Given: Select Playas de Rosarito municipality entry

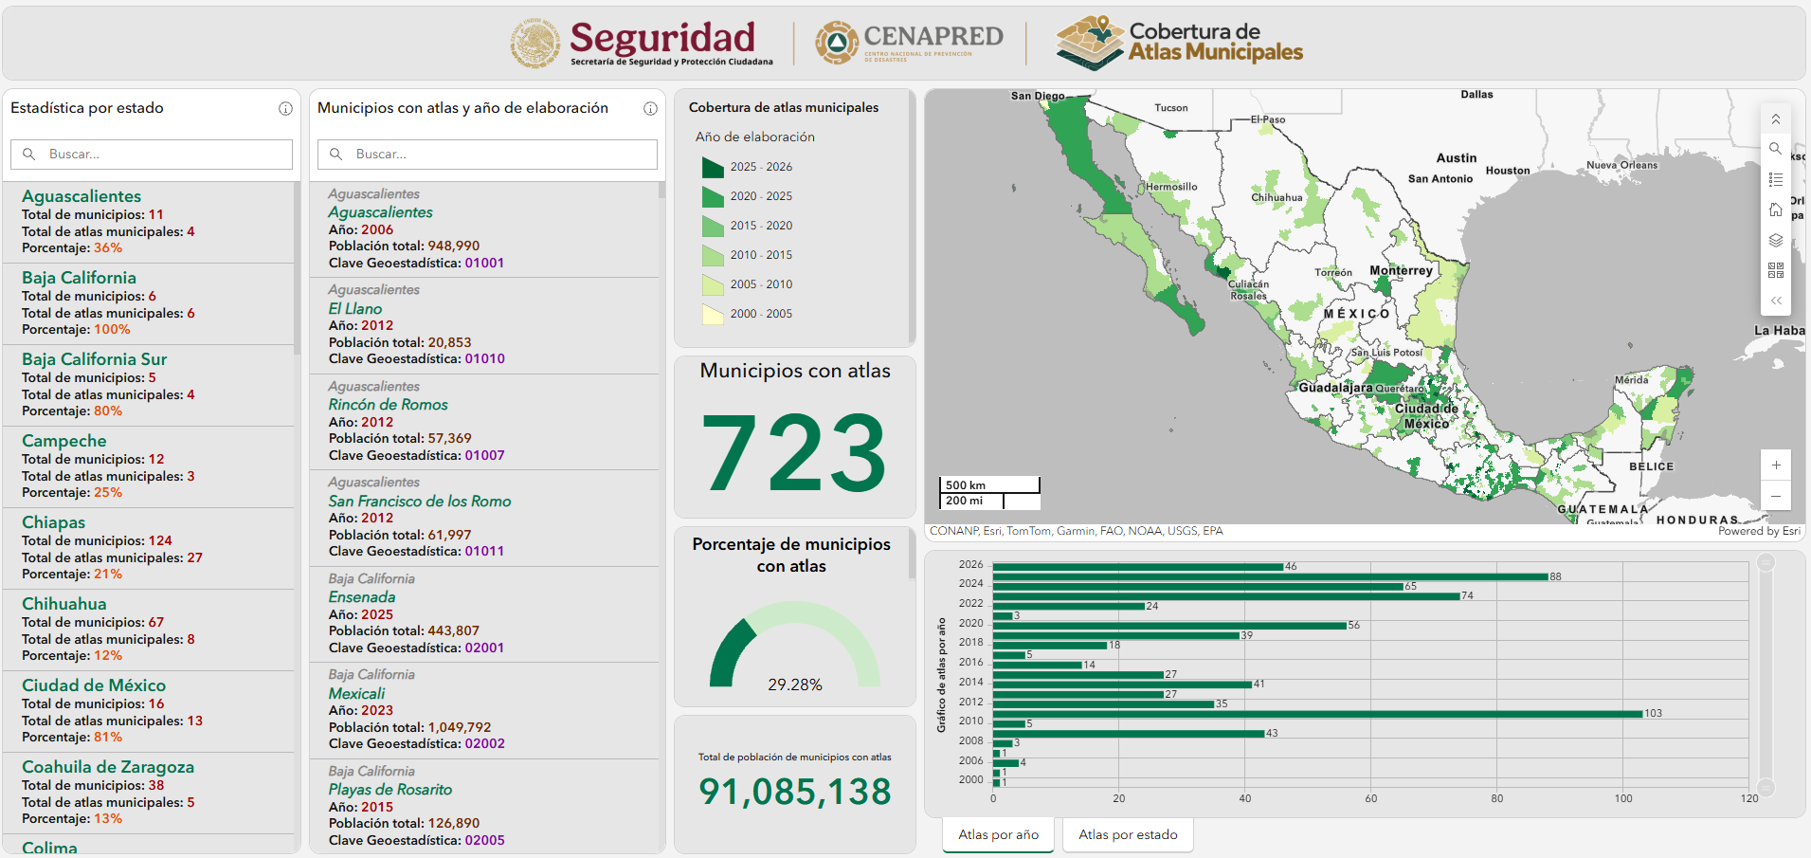Looking at the screenshot, I should 484,807.
